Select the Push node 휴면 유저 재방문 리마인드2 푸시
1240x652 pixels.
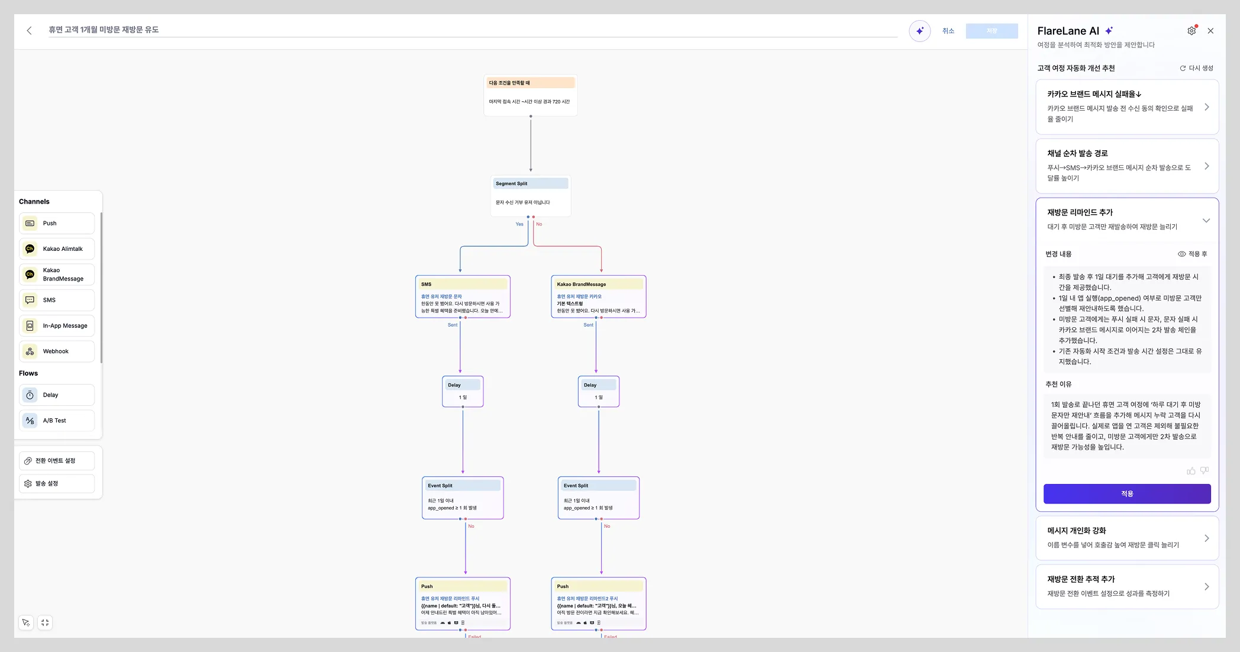pos(599,603)
